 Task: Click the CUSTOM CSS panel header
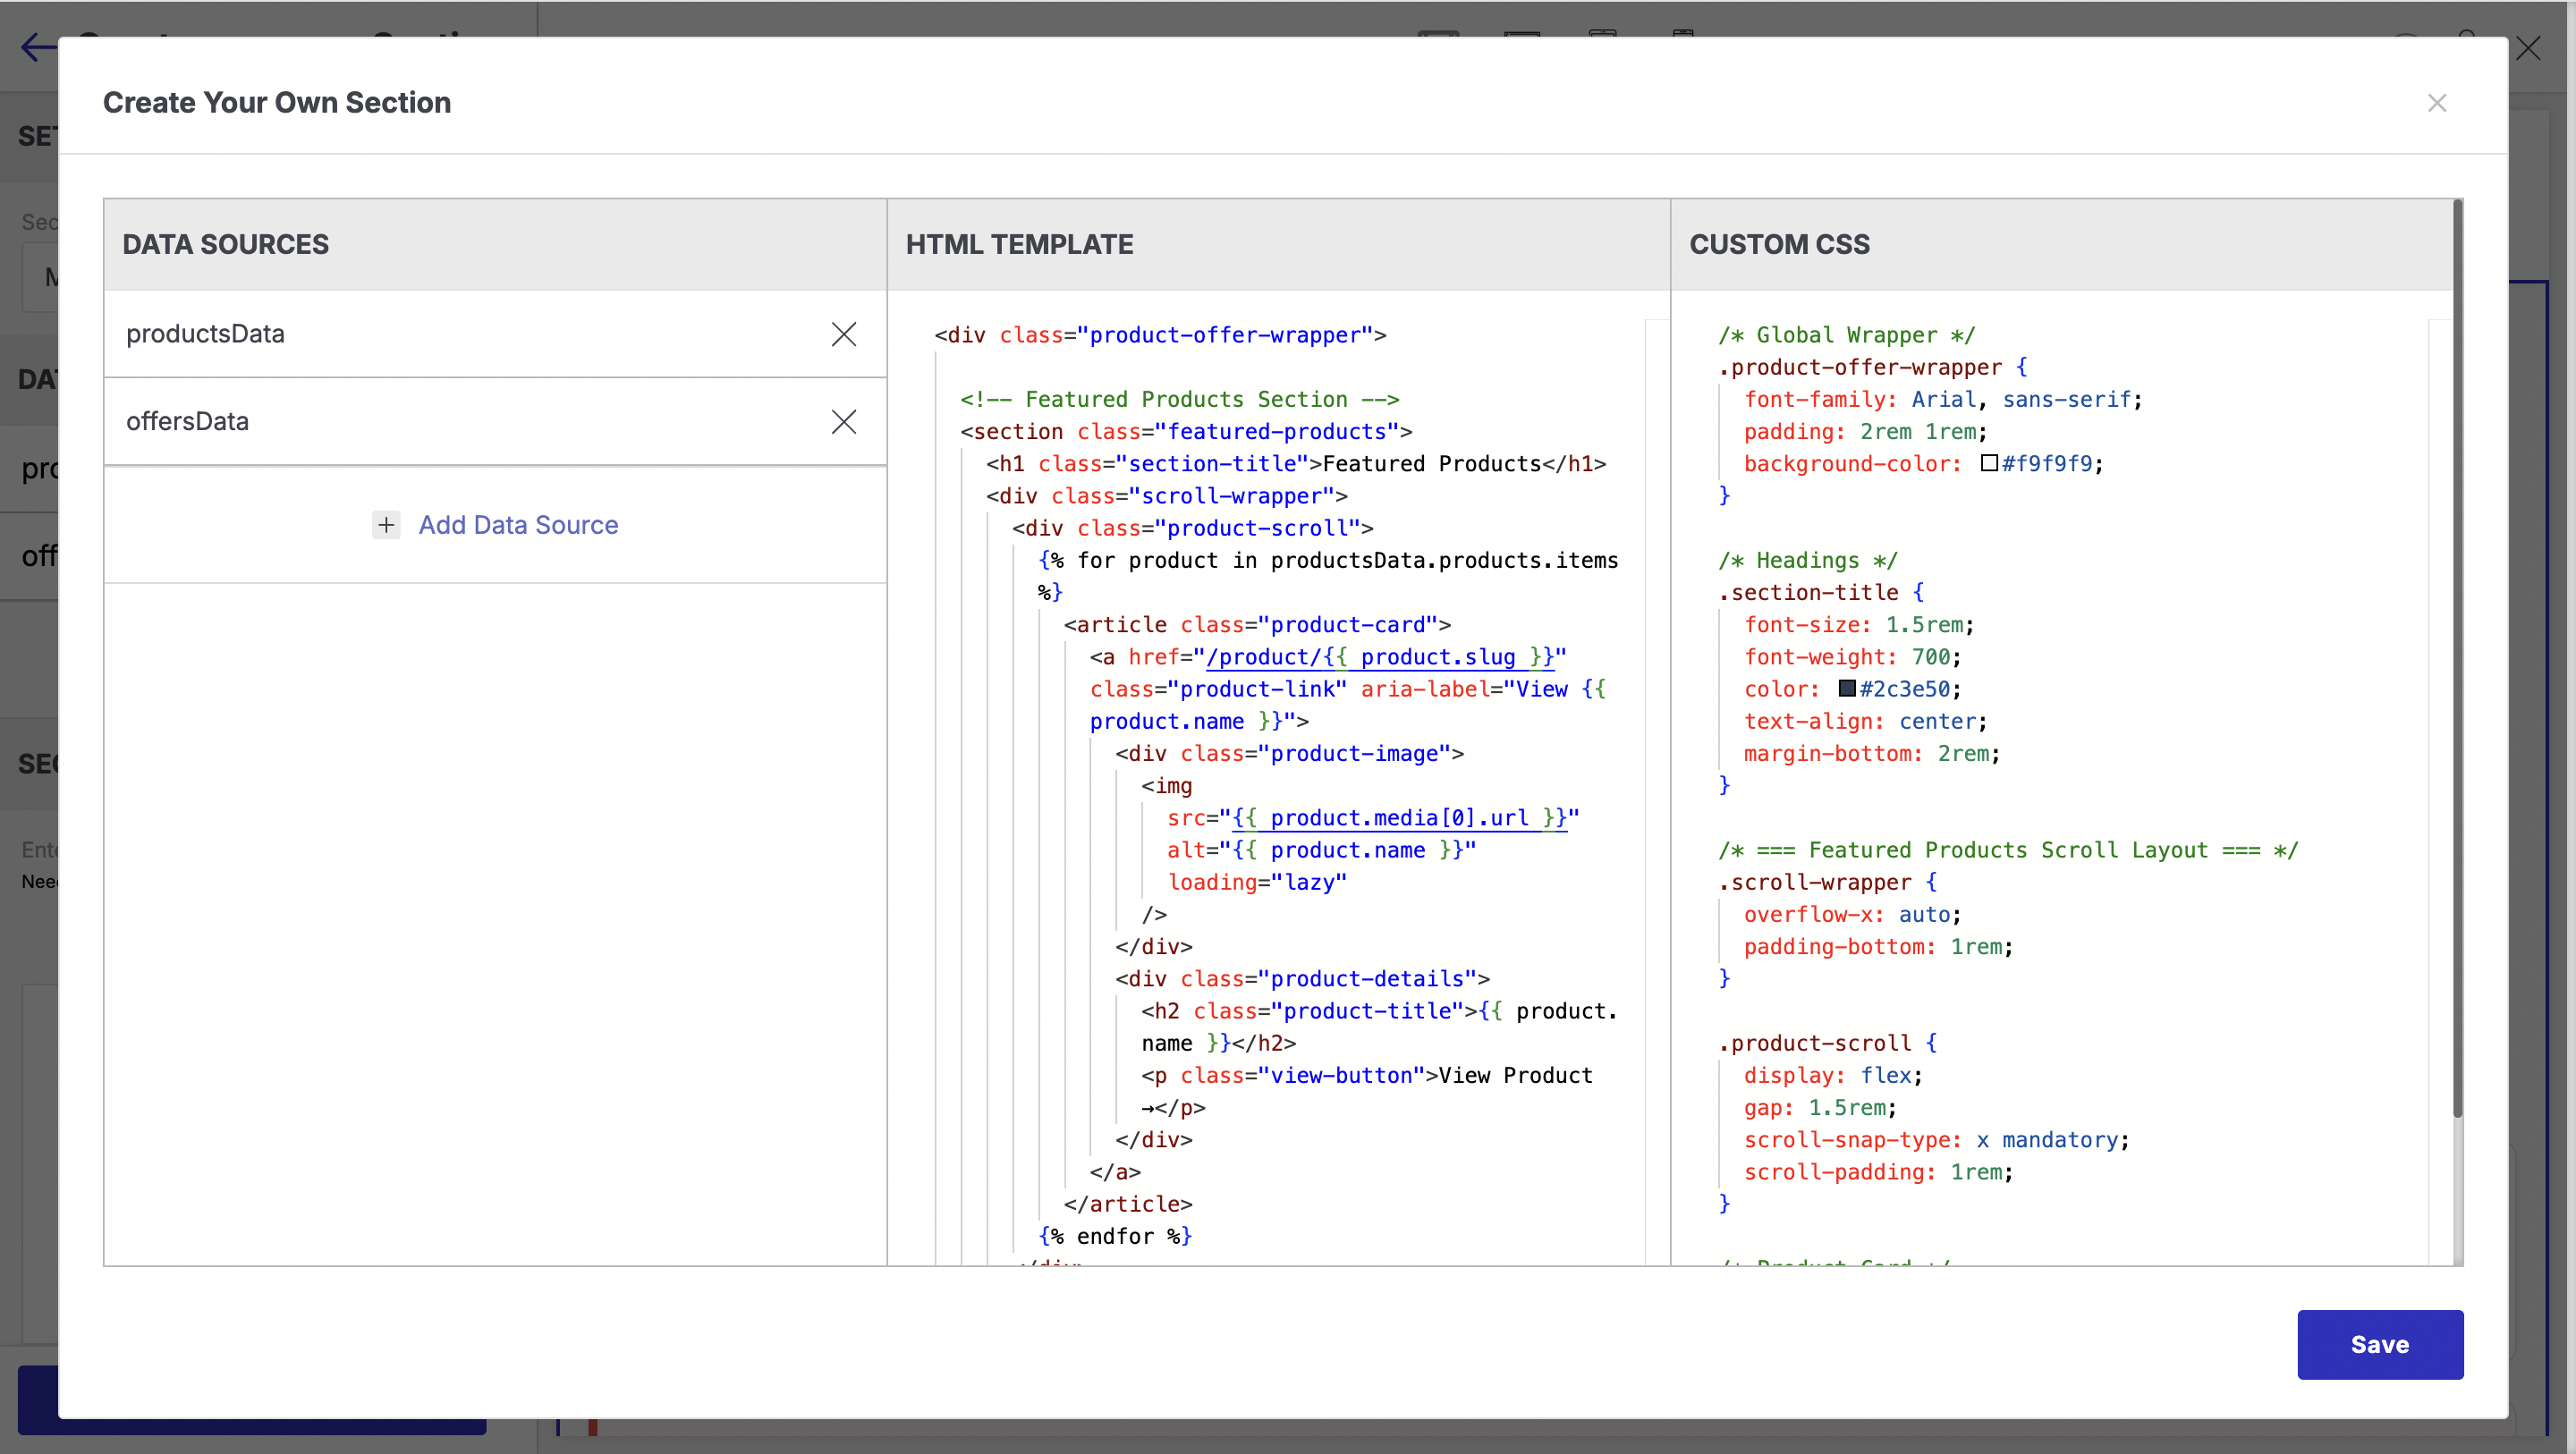coord(2060,244)
